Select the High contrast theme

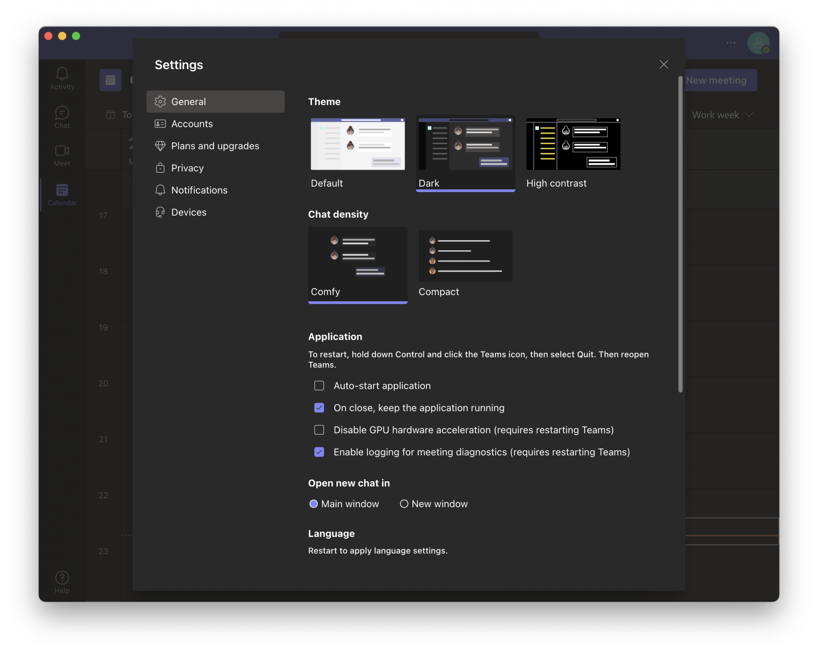point(573,144)
